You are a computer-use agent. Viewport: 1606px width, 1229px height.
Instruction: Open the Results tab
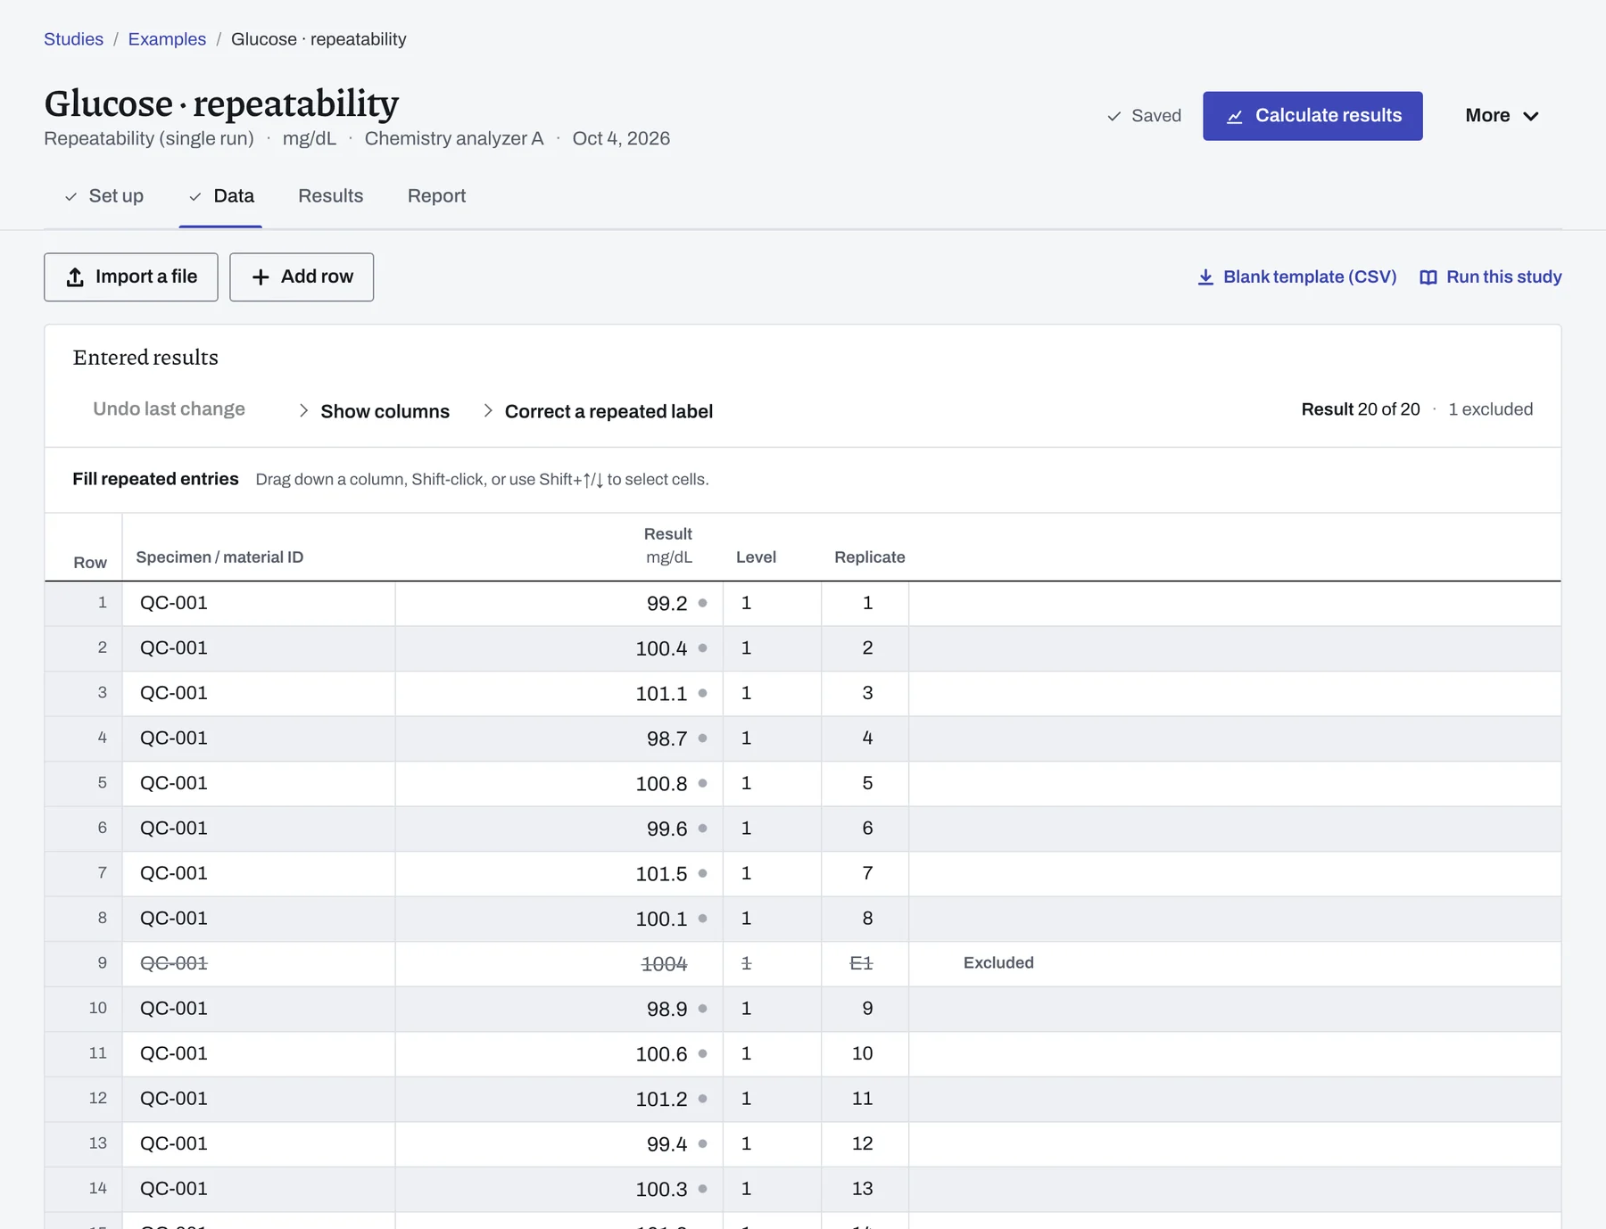(x=331, y=196)
